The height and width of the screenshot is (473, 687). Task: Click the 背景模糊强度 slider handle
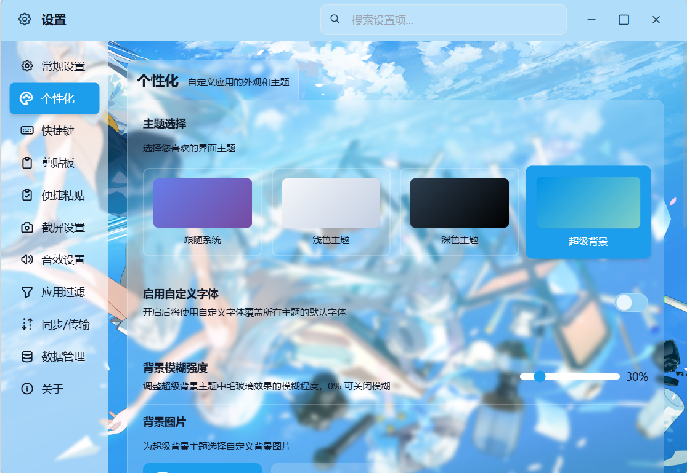click(x=540, y=376)
